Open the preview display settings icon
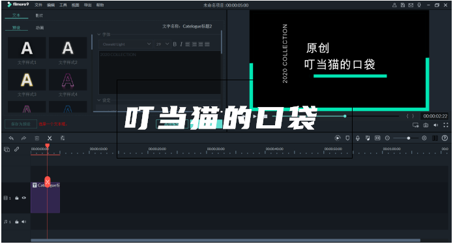The height and width of the screenshot is (244, 453). (415, 125)
